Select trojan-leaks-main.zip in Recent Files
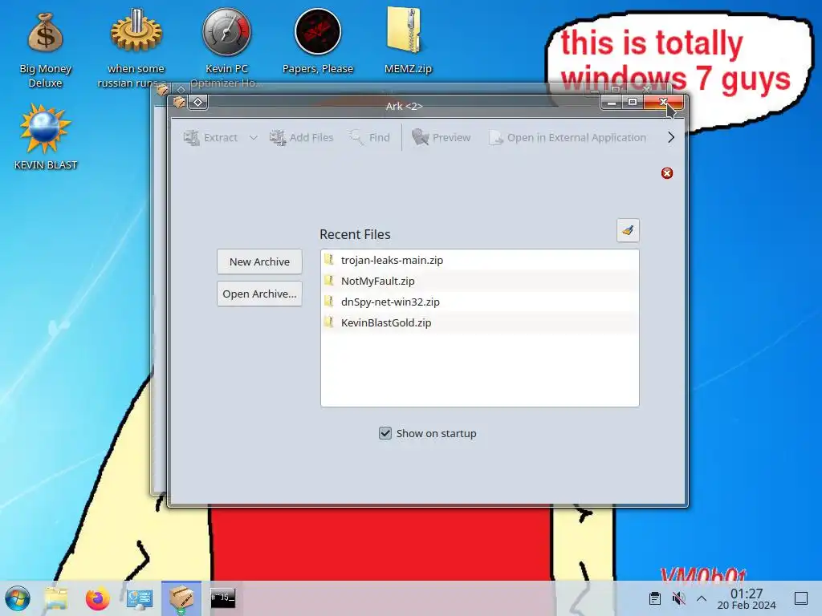The width and height of the screenshot is (822, 616). point(480,260)
